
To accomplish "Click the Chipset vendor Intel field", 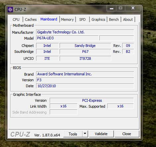I will pyautogui.click(x=47, y=46).
